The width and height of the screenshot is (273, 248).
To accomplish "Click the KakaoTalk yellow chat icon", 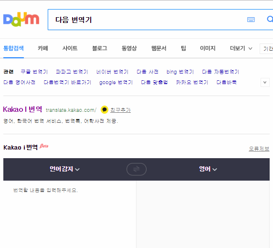I will [105, 110].
